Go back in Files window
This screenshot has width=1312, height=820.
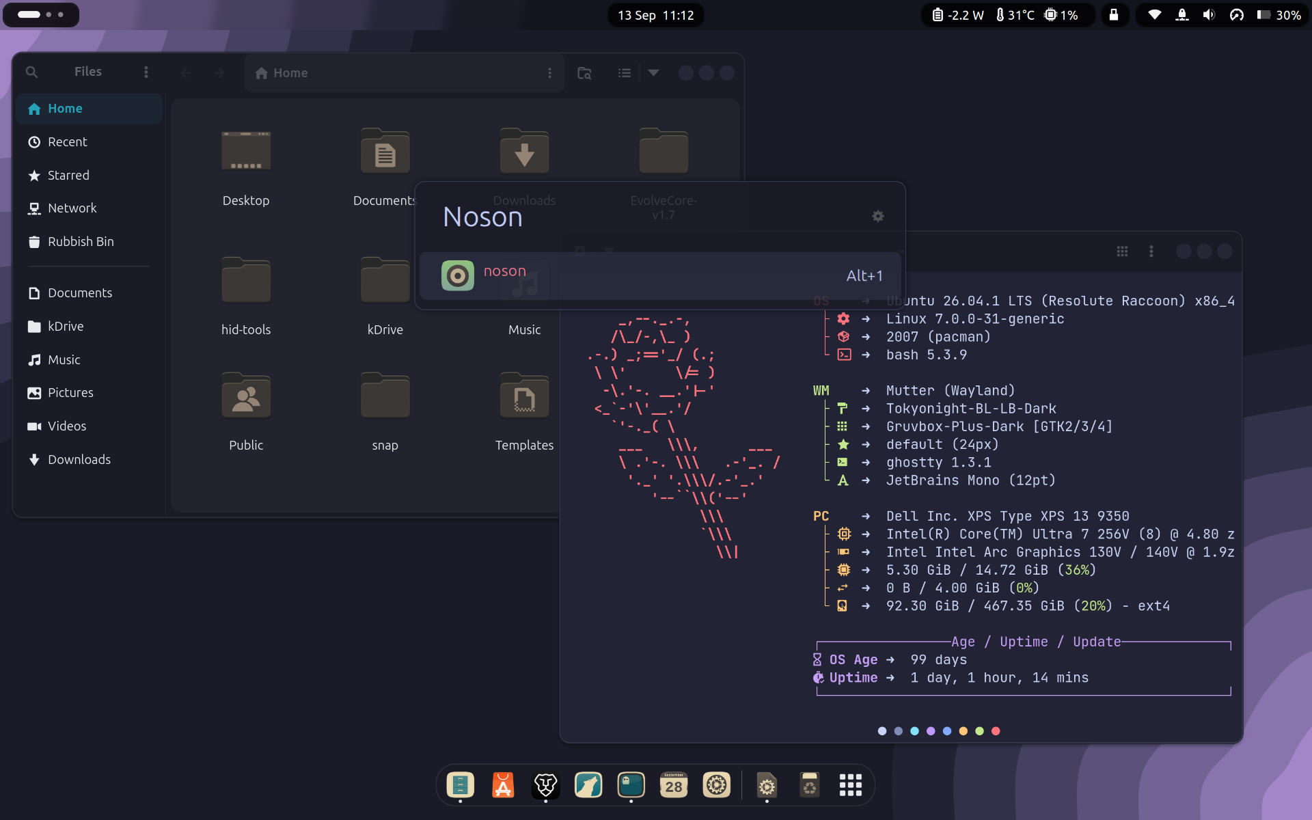tap(186, 72)
